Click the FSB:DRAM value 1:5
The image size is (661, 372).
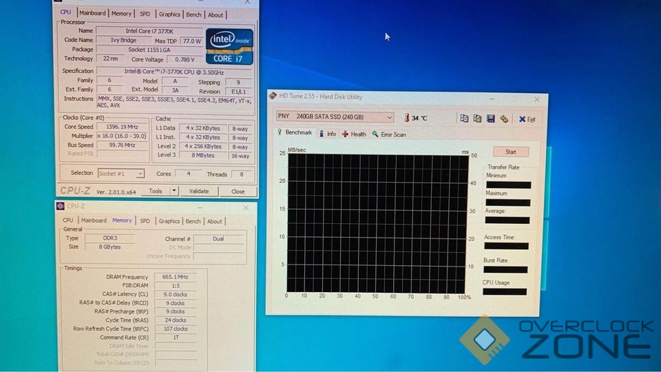tap(175, 285)
